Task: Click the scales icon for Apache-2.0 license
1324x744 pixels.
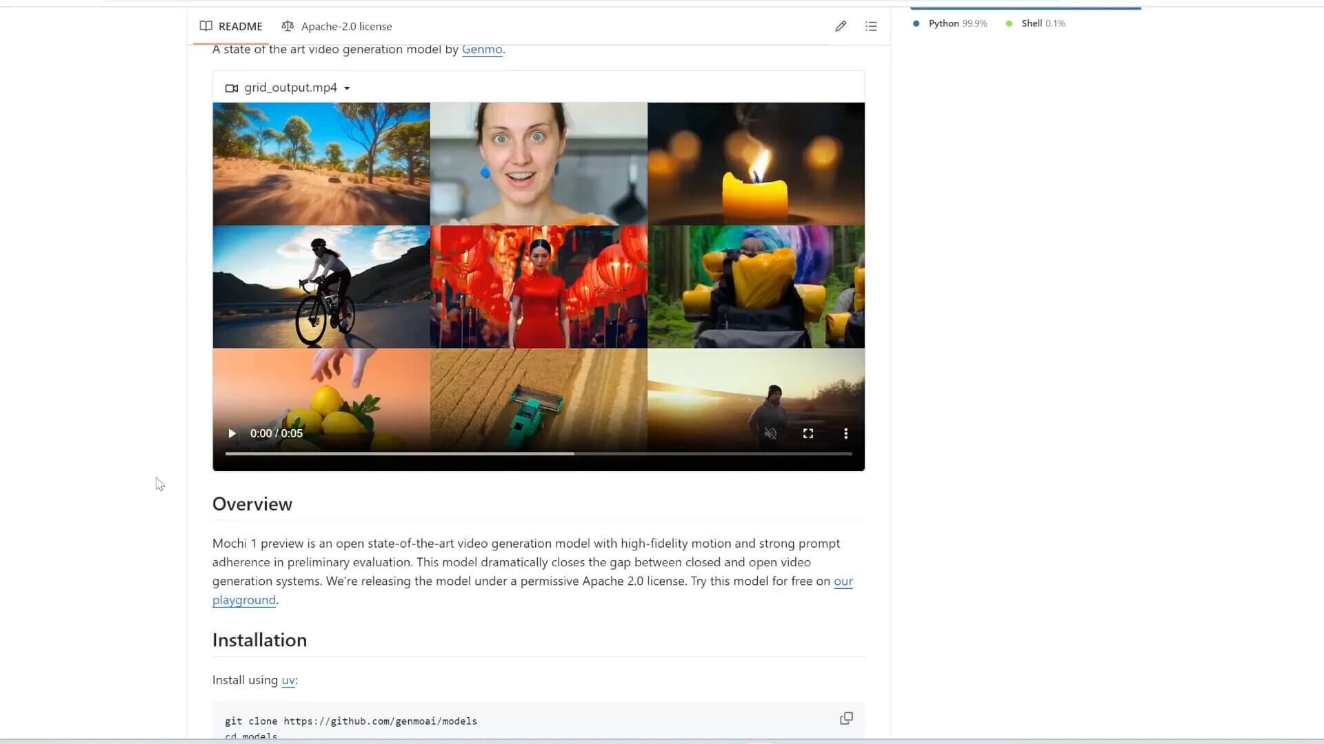Action: tap(288, 26)
